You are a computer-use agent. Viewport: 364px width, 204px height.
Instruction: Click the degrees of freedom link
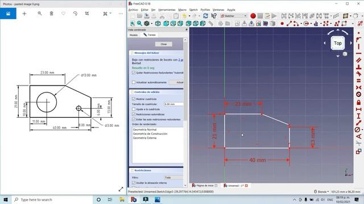pyautogui.click(x=181, y=59)
